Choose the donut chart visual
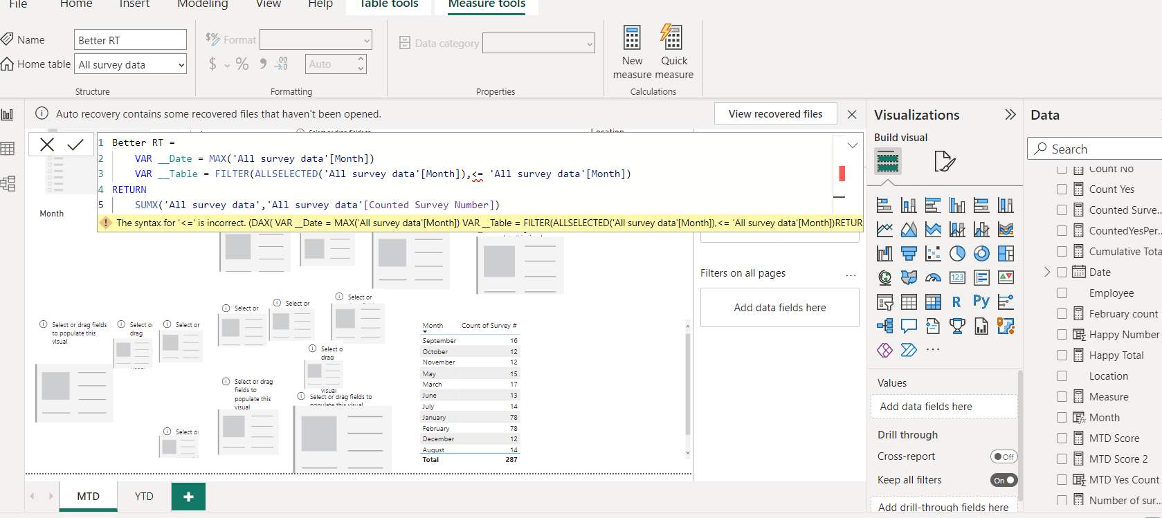The width and height of the screenshot is (1162, 518). (981, 253)
